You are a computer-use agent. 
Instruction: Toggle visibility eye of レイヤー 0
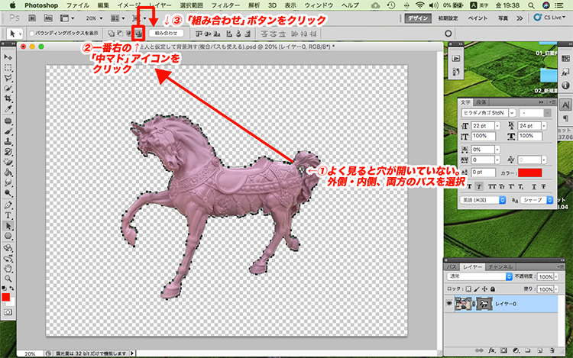449,304
